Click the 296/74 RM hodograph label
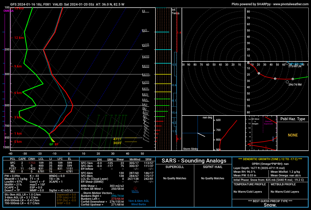 tap(295, 85)
